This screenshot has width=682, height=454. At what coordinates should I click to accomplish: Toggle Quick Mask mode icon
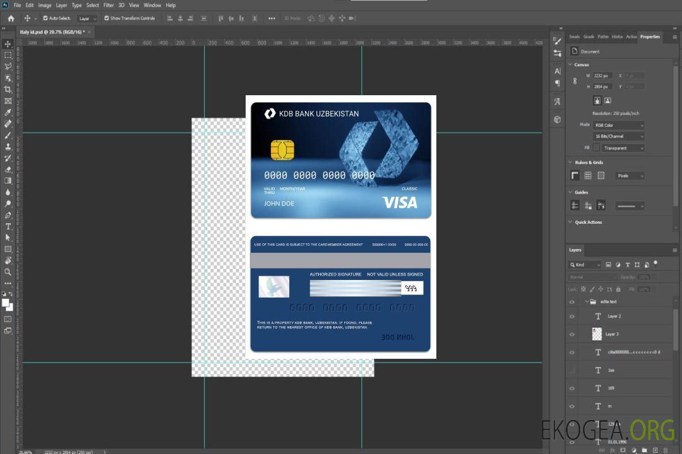(x=8, y=319)
